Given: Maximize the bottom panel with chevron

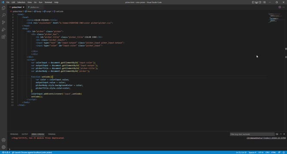Looking at the screenshot, I should [281, 134].
